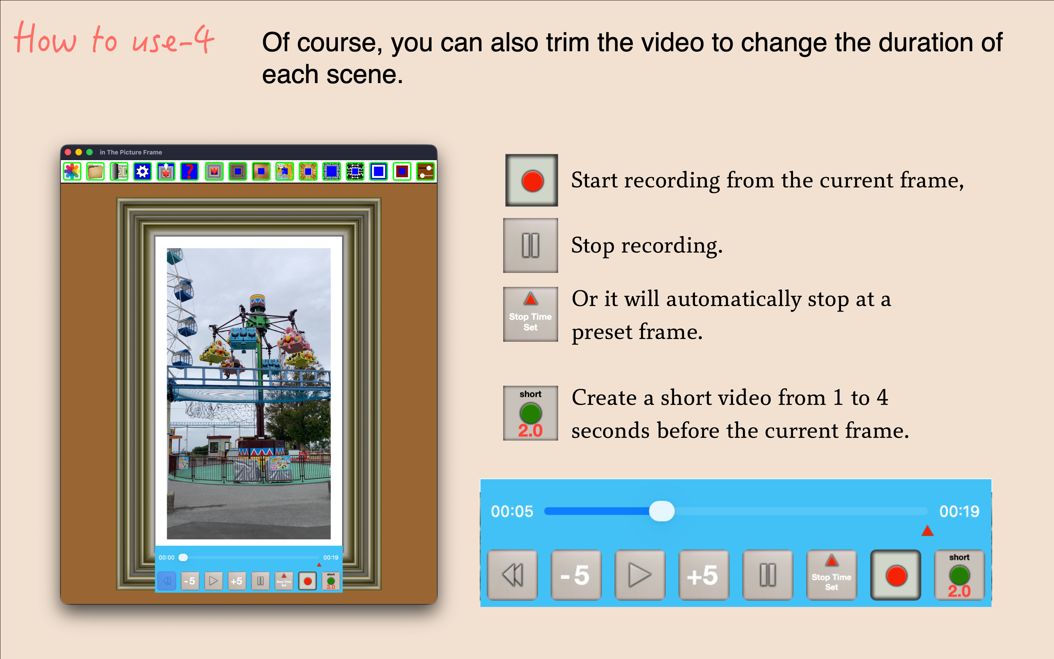Click the slider thumb at 00:05 in the enlarged bar
The image size is (1054, 659).
pos(662,511)
